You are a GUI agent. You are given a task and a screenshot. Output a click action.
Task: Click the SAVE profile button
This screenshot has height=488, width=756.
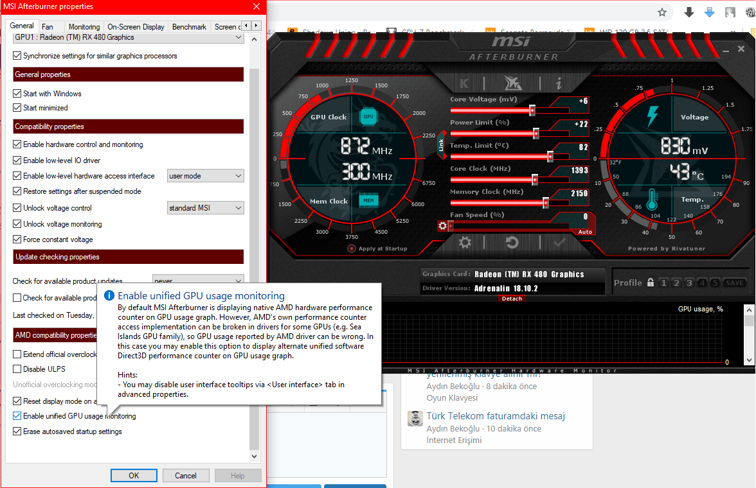click(x=735, y=283)
